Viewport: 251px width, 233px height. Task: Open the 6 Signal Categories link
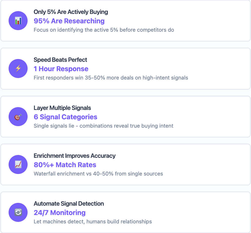[65, 117]
